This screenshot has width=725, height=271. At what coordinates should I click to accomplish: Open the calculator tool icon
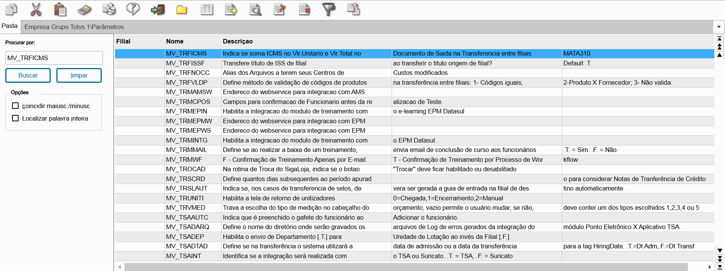(x=84, y=9)
